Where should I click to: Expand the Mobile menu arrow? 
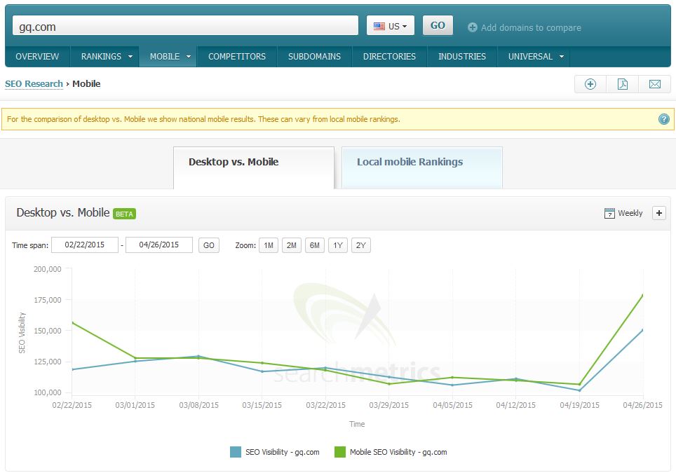(x=189, y=57)
